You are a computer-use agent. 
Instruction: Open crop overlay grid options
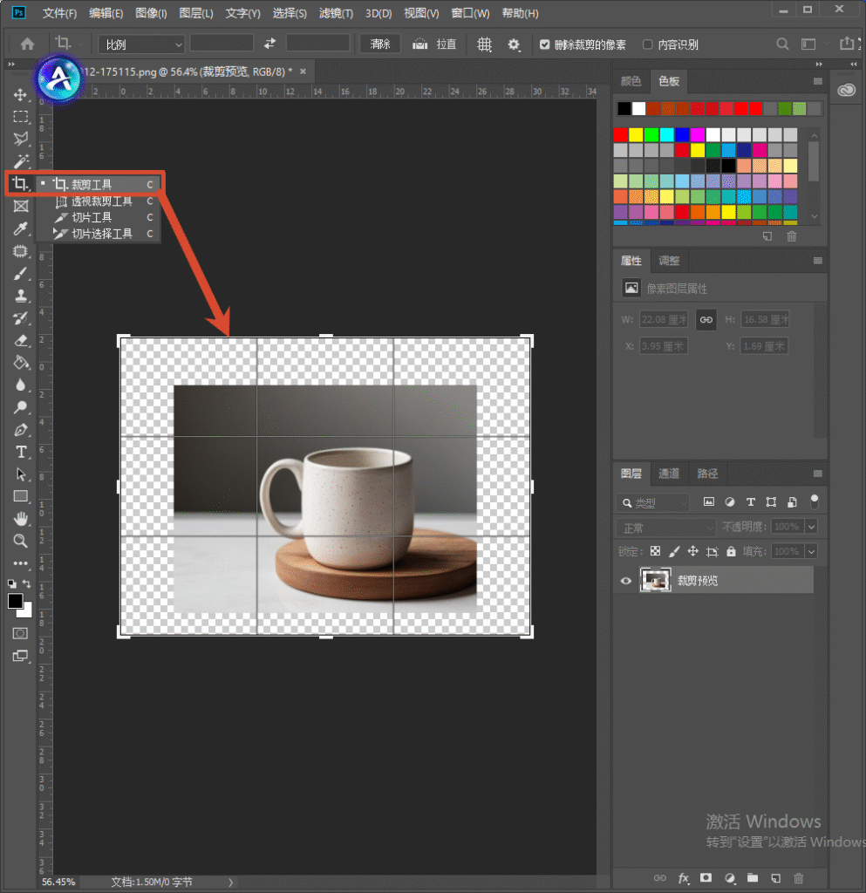484,44
